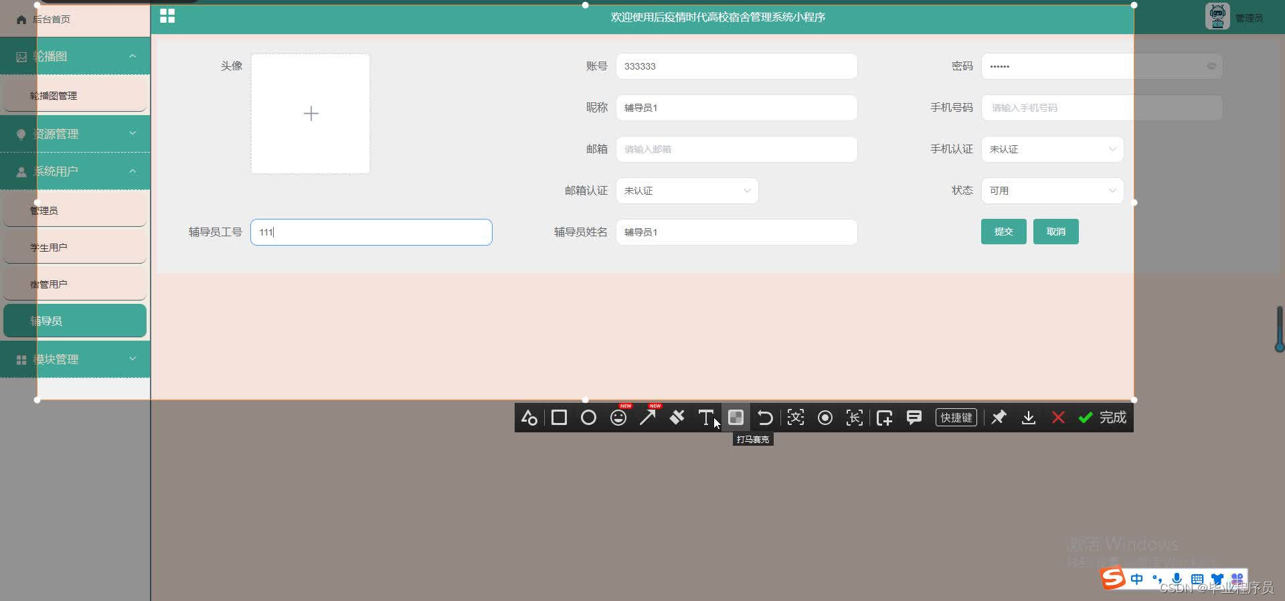This screenshot has height=601, width=1285.
Task: Select the arrow annotation tool
Action: coord(648,418)
